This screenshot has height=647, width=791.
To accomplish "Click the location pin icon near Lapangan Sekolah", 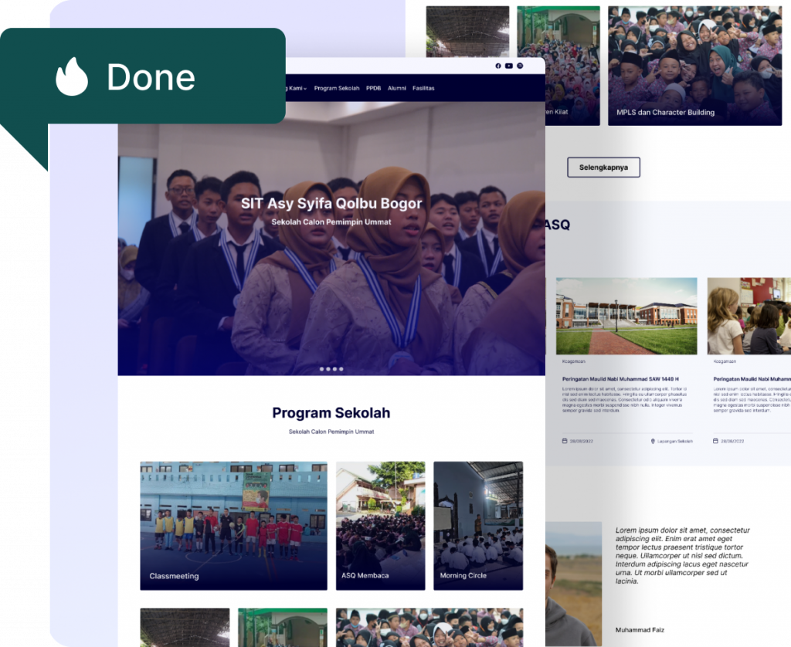I will (x=653, y=442).
